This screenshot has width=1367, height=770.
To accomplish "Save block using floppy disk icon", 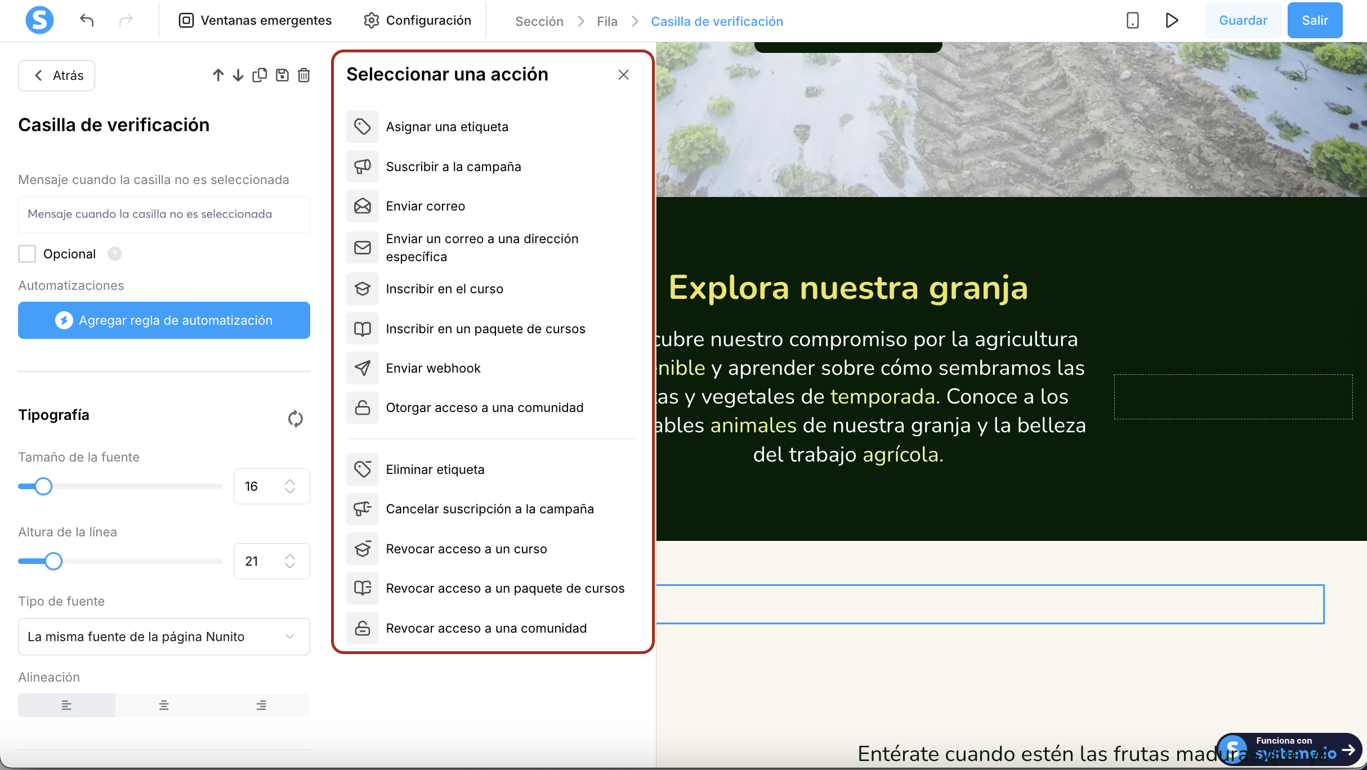I will coord(282,75).
